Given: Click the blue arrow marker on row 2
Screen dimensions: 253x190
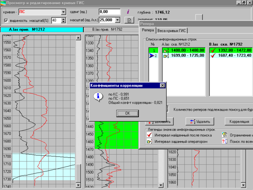Looking at the screenshot, I should [152, 55].
